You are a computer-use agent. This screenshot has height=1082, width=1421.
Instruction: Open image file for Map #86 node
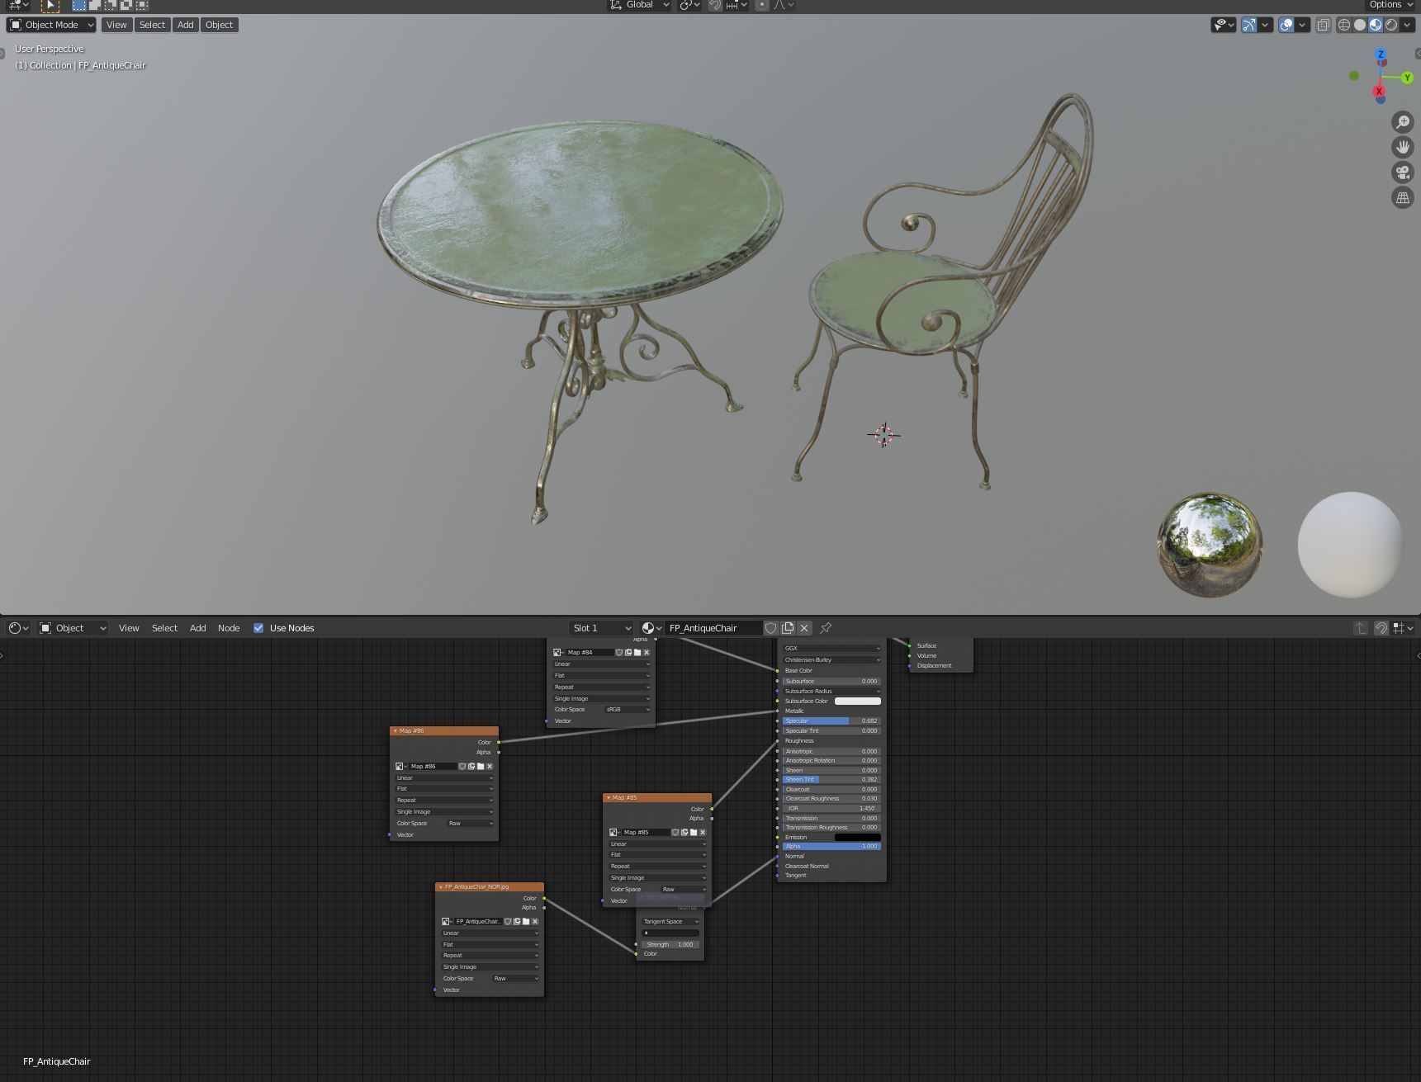(481, 767)
